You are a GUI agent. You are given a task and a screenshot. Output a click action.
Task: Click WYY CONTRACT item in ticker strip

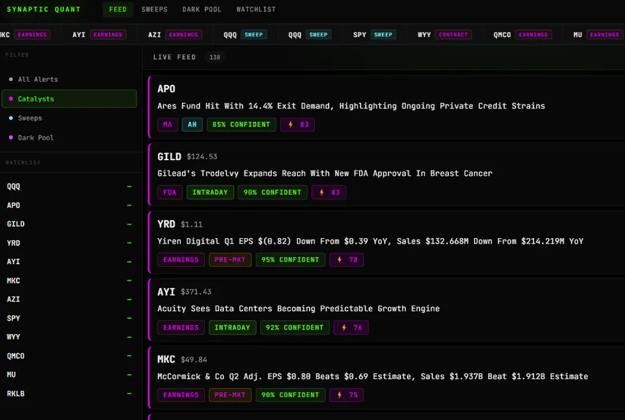click(x=445, y=34)
